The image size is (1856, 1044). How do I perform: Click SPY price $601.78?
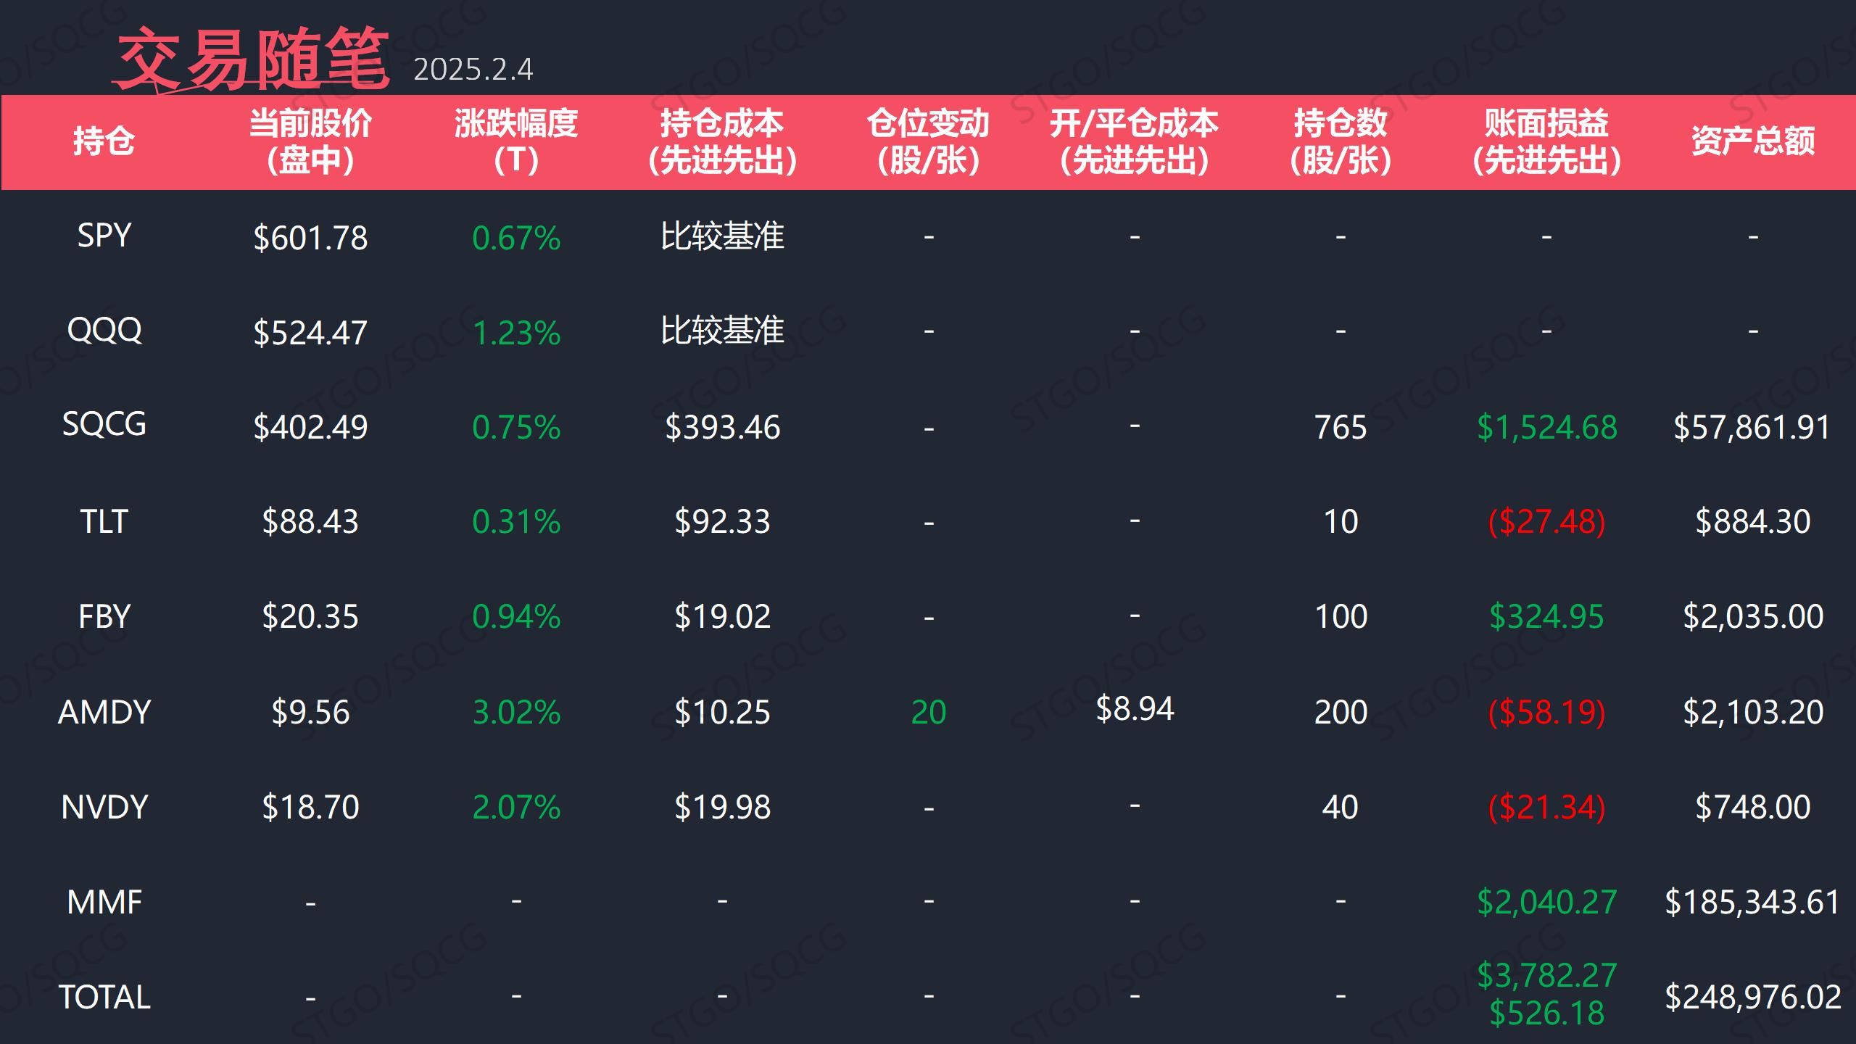point(310,238)
